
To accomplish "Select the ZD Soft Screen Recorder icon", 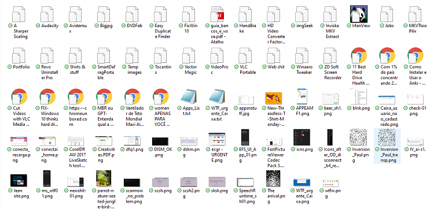I will pyautogui.click(x=330, y=55).
